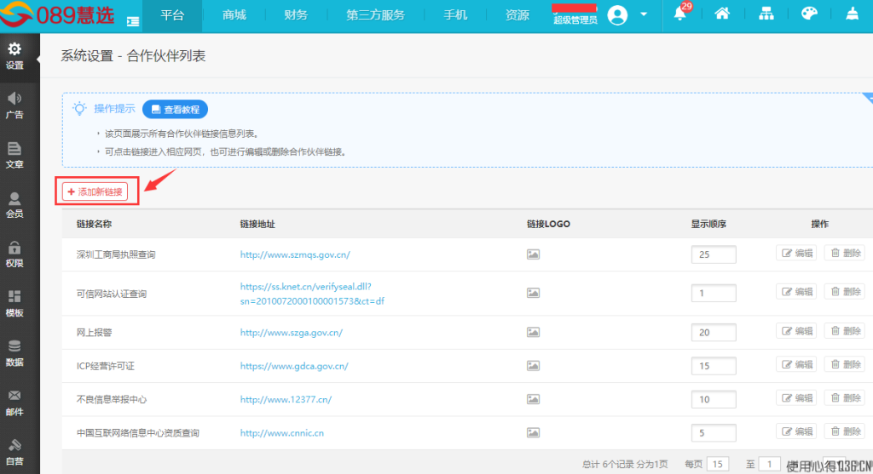The width and height of the screenshot is (873, 474).
Task: Delete the 可信网站认证查询 row
Action: pyautogui.click(x=845, y=292)
